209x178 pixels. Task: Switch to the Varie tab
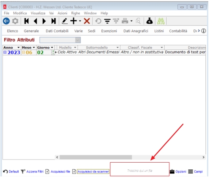(78, 31)
